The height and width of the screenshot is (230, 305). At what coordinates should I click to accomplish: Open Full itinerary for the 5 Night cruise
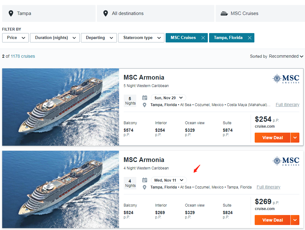287,105
